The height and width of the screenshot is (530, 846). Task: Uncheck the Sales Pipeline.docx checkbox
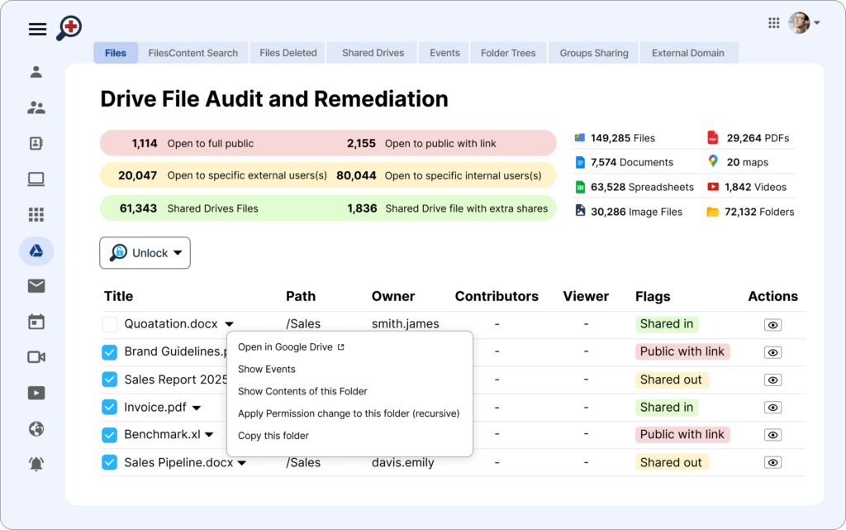pos(110,462)
